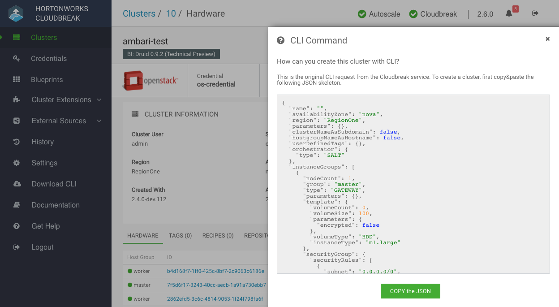The width and height of the screenshot is (559, 307).
Task: Expand the External Sources menu chevron
Action: click(99, 121)
